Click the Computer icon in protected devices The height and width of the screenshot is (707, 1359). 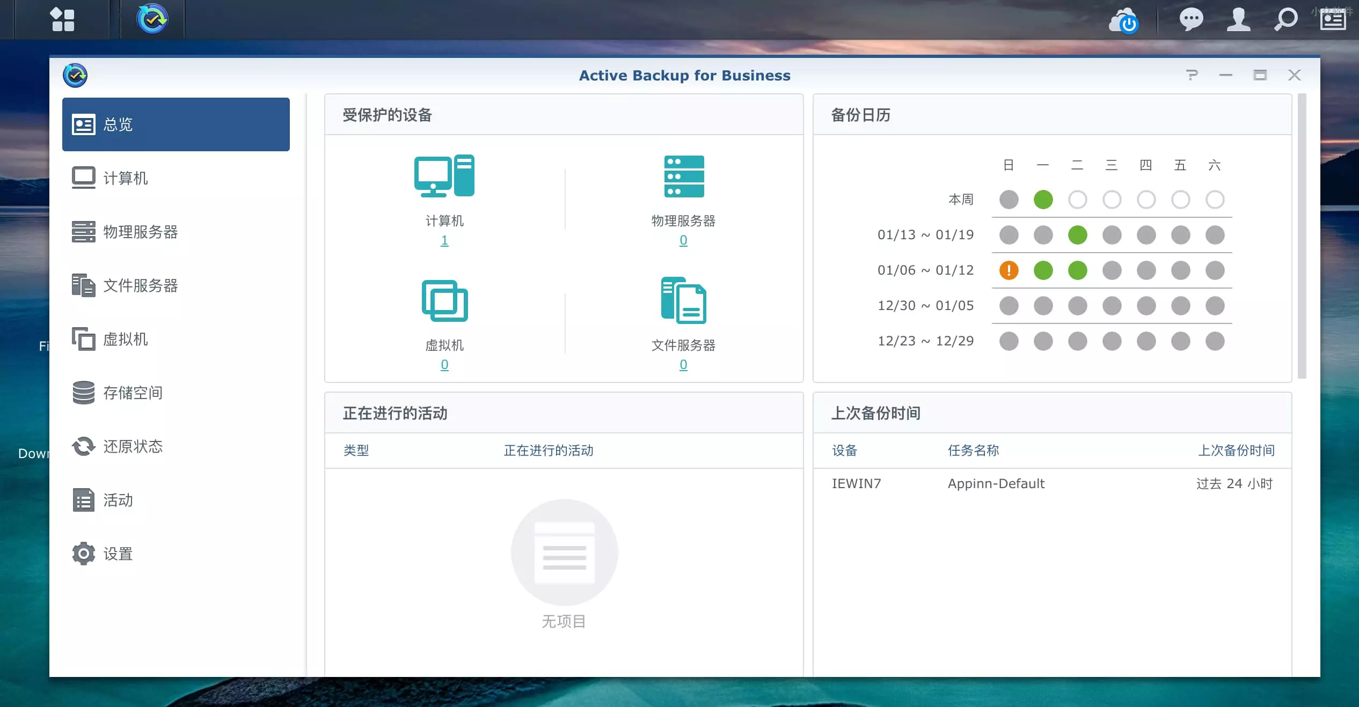pos(444,175)
